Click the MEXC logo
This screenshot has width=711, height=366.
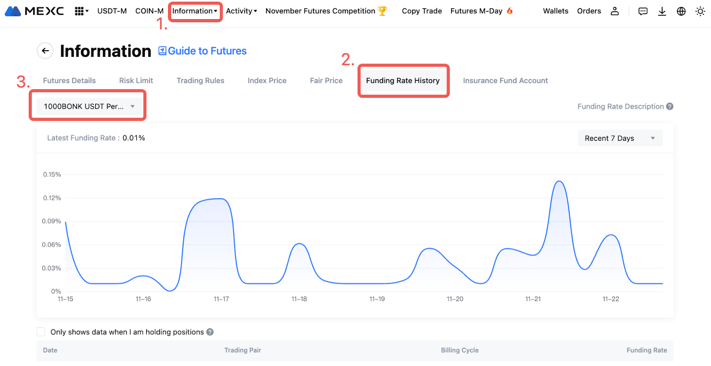[x=34, y=11]
